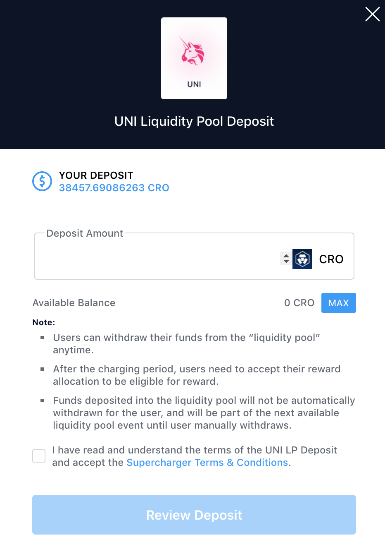385x542 pixels.
Task: Click the CRO currency label in field
Action: click(331, 259)
